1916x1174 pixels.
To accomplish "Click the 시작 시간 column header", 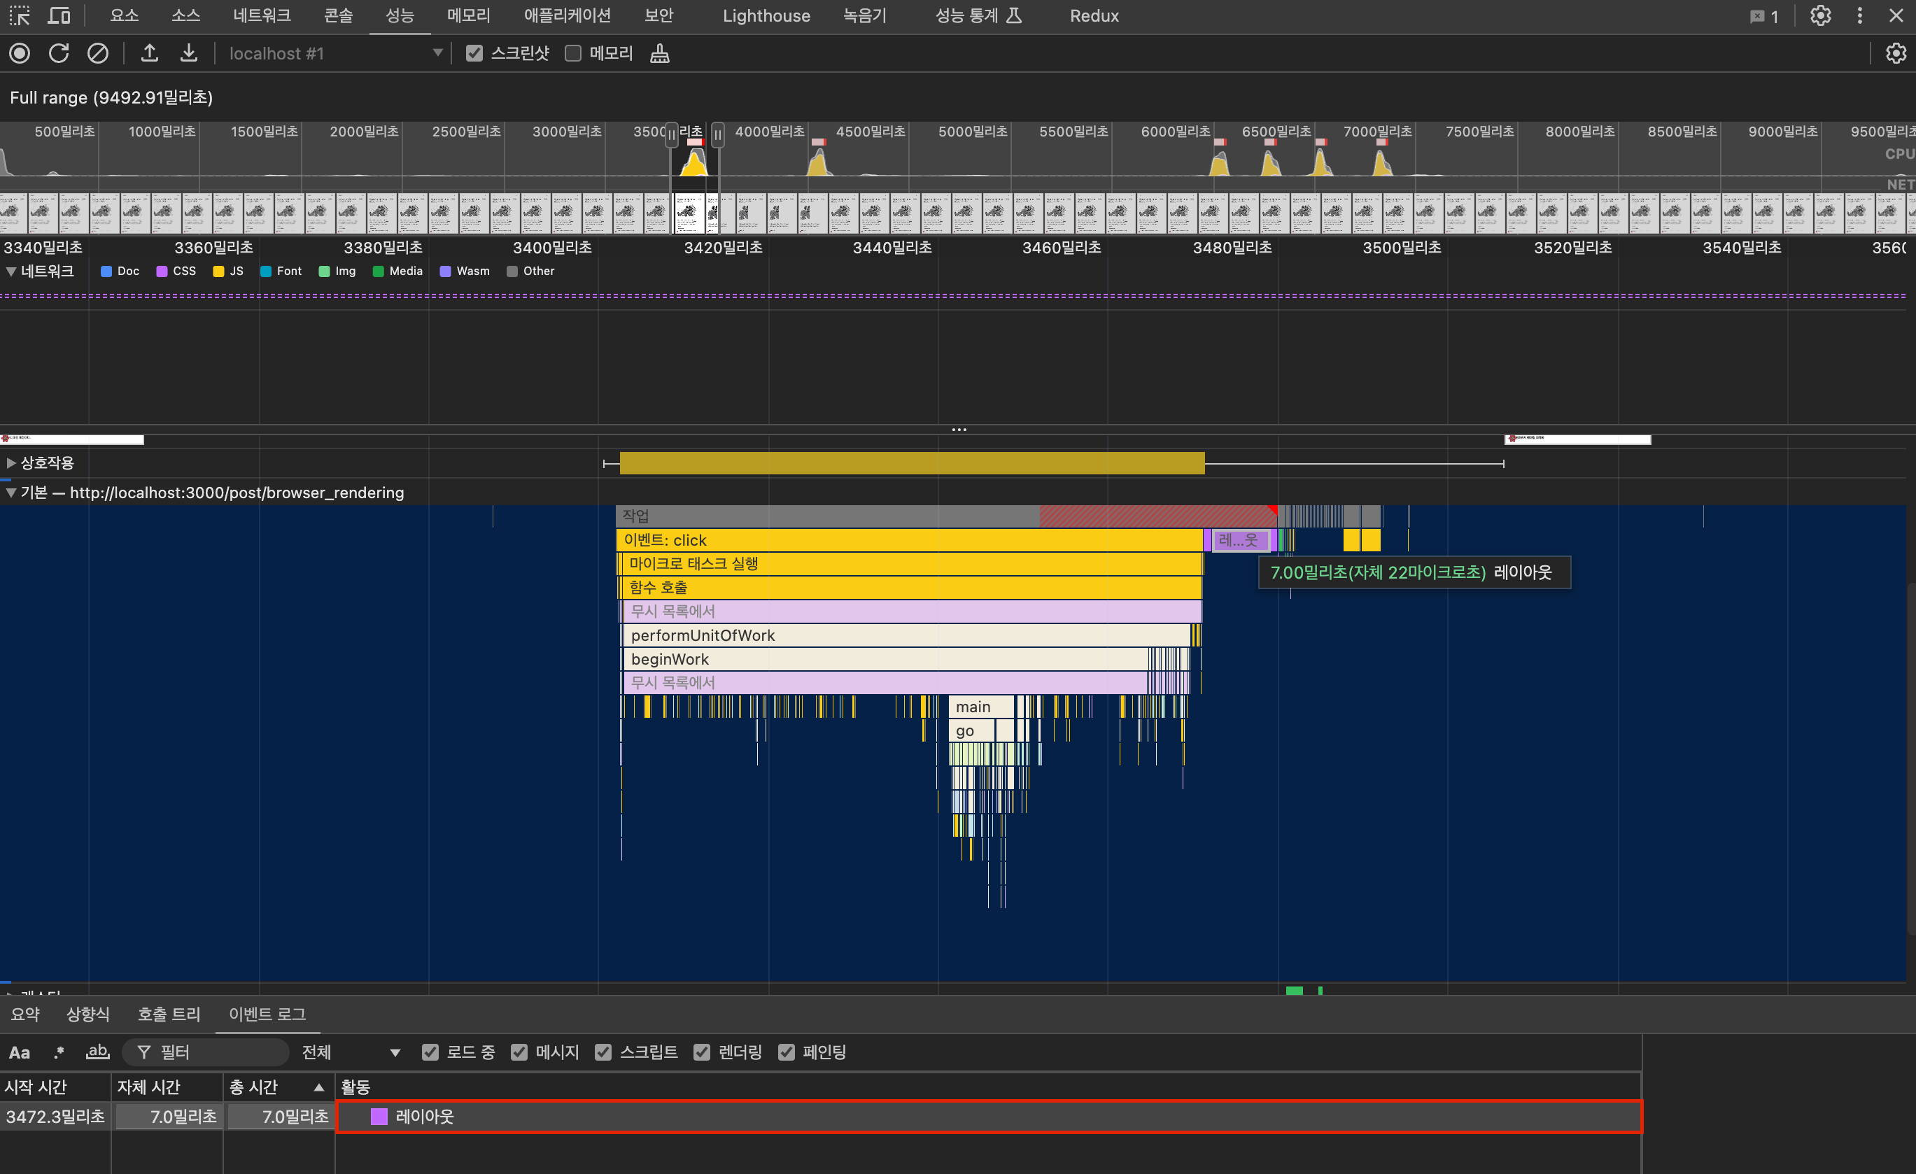I will (55, 1087).
